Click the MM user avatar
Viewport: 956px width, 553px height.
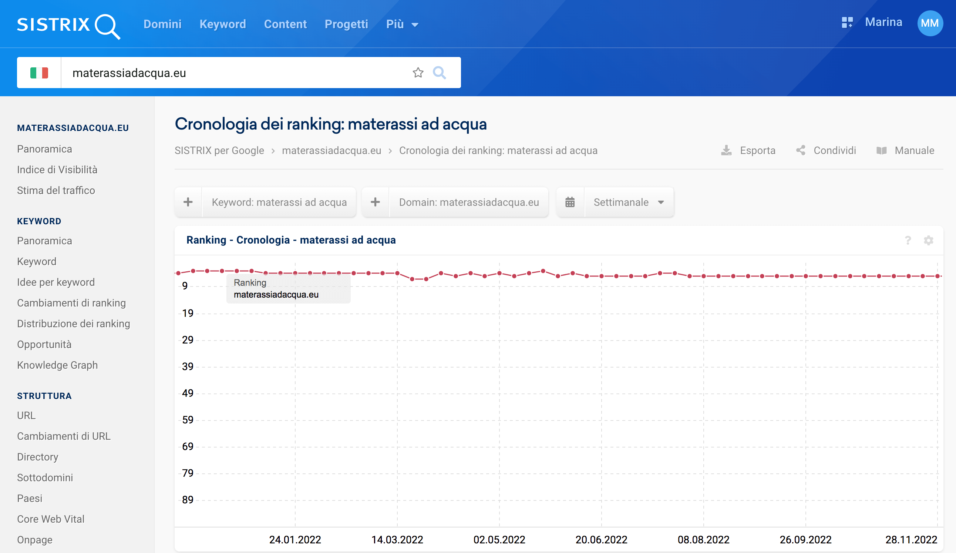(x=930, y=23)
